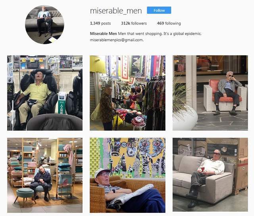254x216 pixels.
Task: Click the newspaper in wicker chair photo
Action: (131, 195)
